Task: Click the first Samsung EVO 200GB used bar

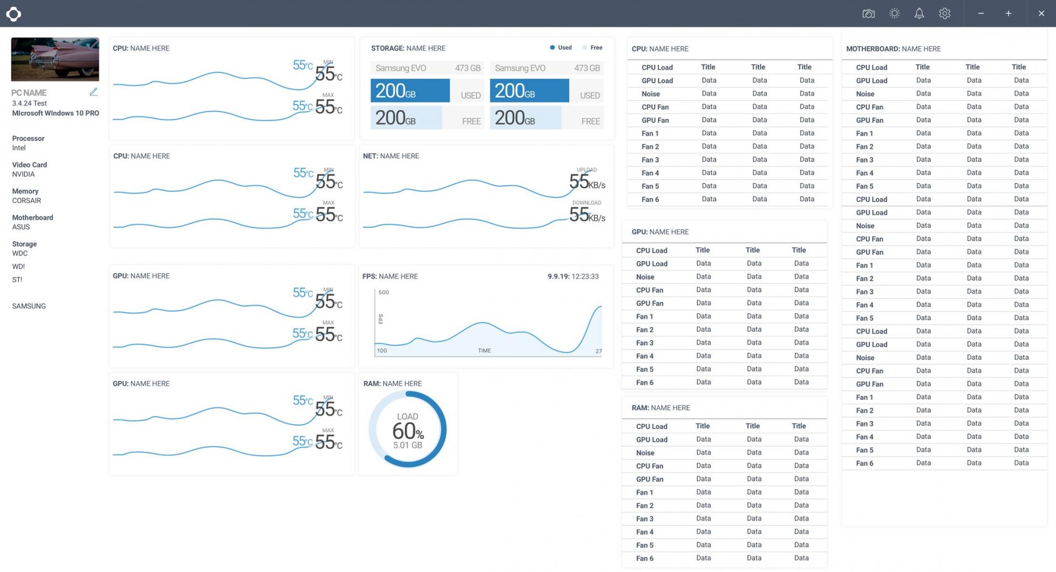Action: coord(410,91)
